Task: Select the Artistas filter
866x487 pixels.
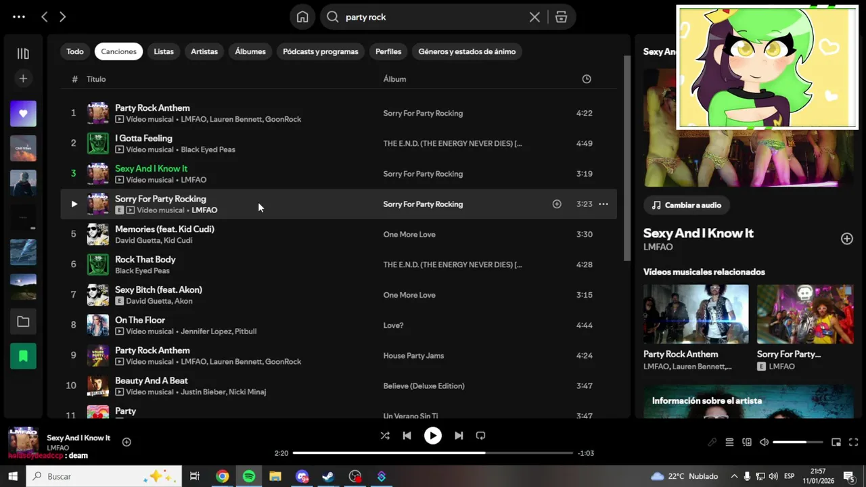Action: tap(204, 51)
